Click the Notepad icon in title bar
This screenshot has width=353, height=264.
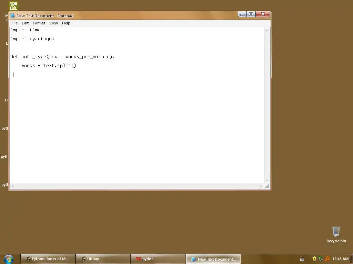click(13, 15)
